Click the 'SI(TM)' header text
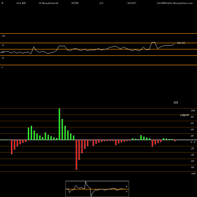Screen dimensions: 197x197 (75, 3)
